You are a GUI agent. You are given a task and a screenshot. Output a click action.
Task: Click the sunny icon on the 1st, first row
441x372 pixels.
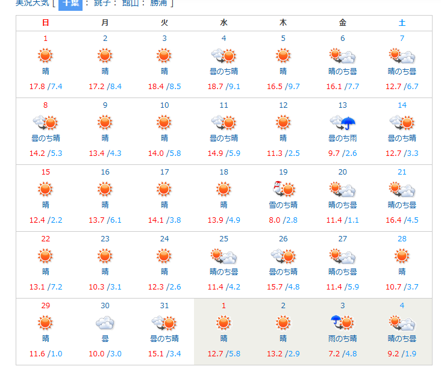tap(46, 56)
